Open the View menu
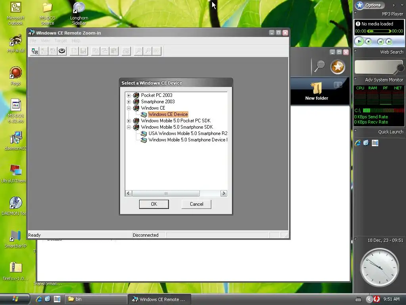 [x=45, y=41]
